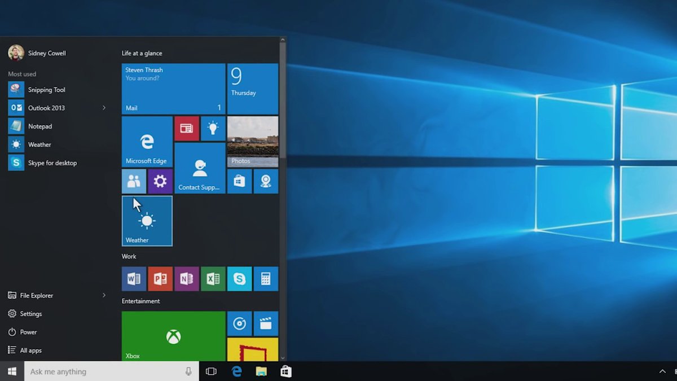This screenshot has width=677, height=381.
Task: Open the Xbox tile under Entertainment
Action: tap(172, 336)
